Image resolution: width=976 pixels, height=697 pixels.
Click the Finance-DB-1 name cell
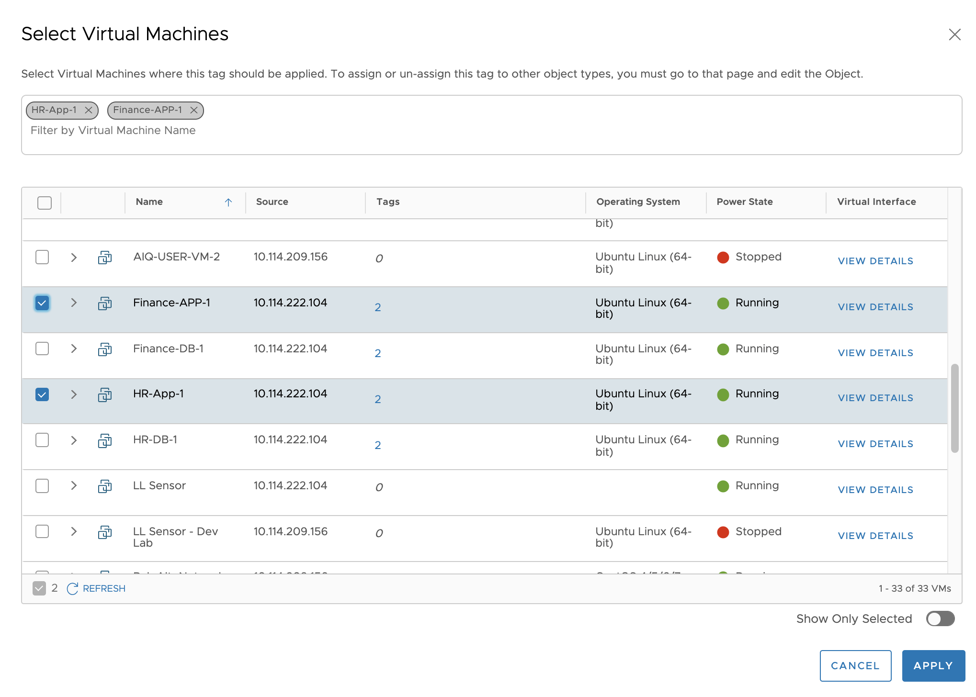(168, 348)
